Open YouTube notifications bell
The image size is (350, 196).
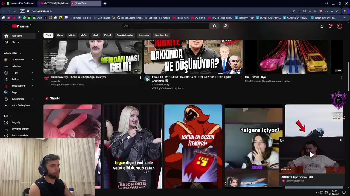click(x=330, y=26)
